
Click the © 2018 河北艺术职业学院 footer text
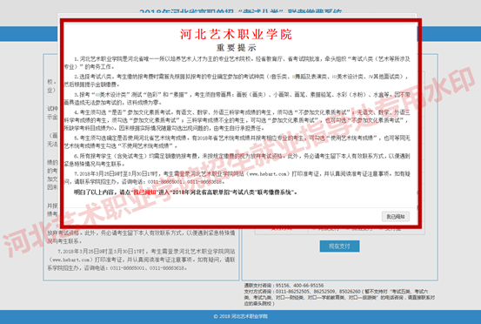(x=240, y=316)
